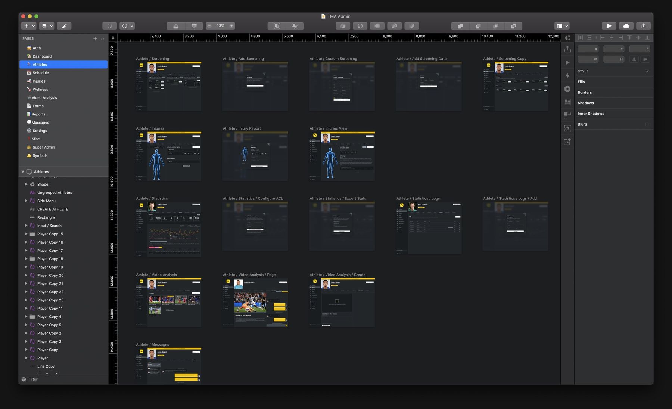The image size is (672, 409).
Task: Switch to the Video Analysis page
Action: point(44,98)
